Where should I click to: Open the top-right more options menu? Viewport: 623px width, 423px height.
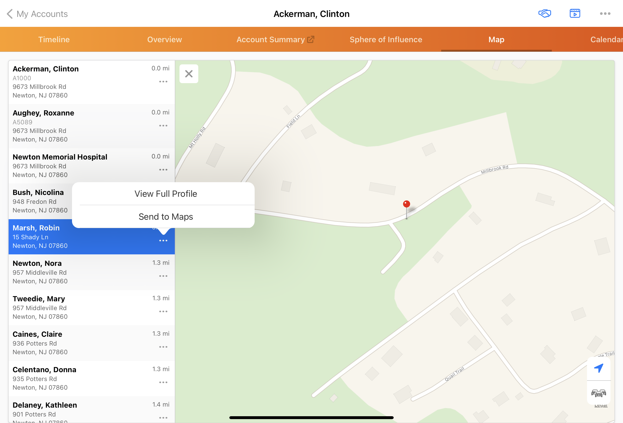point(605,14)
